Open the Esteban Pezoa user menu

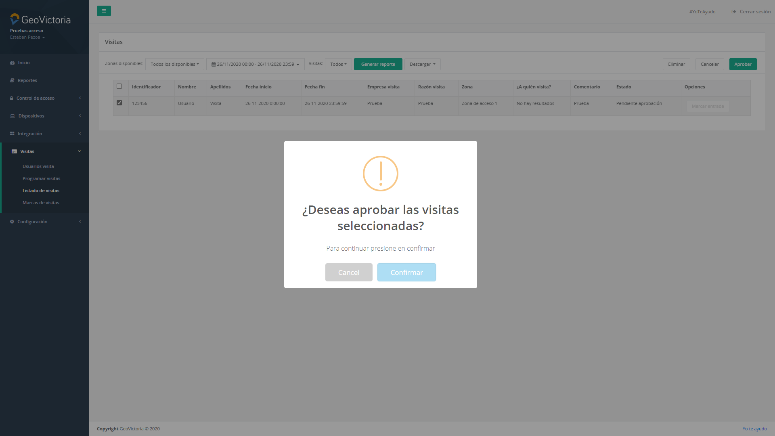[27, 37]
